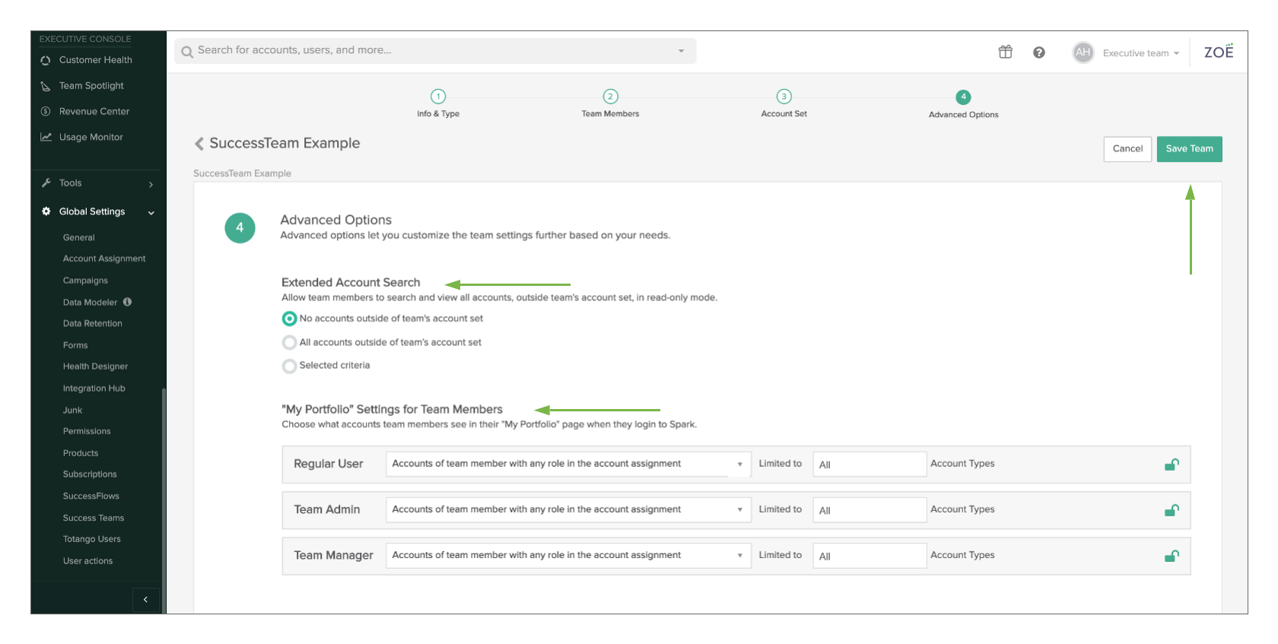The image size is (1278, 644).
Task: Click the Save Team button
Action: [x=1190, y=149]
